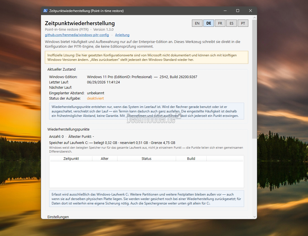Click 'Point-in-time restore (PITR)' subtitle
The height and width of the screenshot is (236, 308).
[x=67, y=30]
